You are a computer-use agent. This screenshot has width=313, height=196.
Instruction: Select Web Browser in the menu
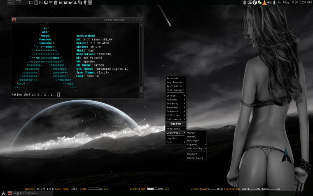[x=176, y=82]
